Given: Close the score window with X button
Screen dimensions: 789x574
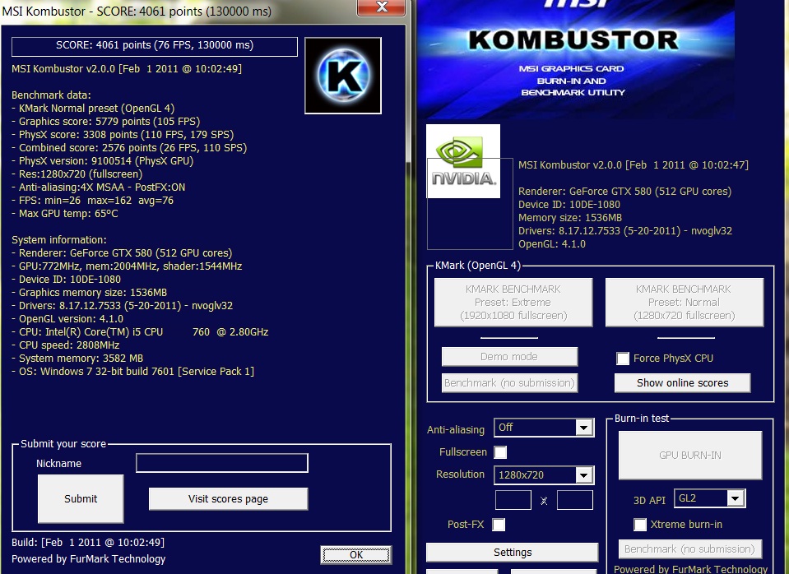Looking at the screenshot, I should [382, 8].
